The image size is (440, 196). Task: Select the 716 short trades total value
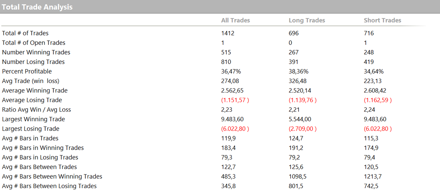[369, 33]
